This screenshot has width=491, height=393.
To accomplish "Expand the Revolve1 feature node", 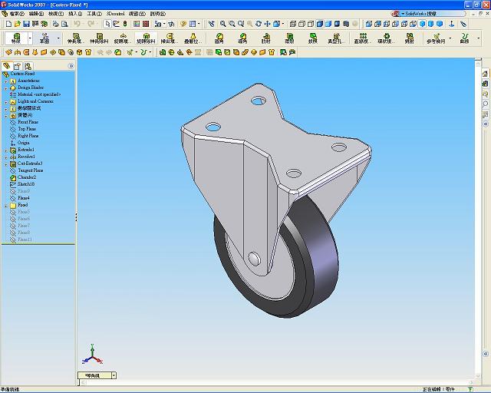I will pos(6,157).
